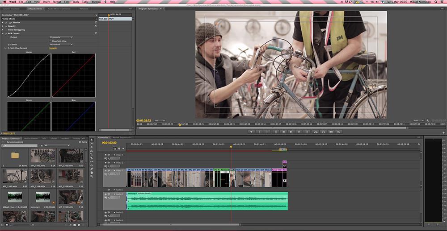Open the Full playback resolution dropdown
The image size is (447, 231).
pos(419,120)
